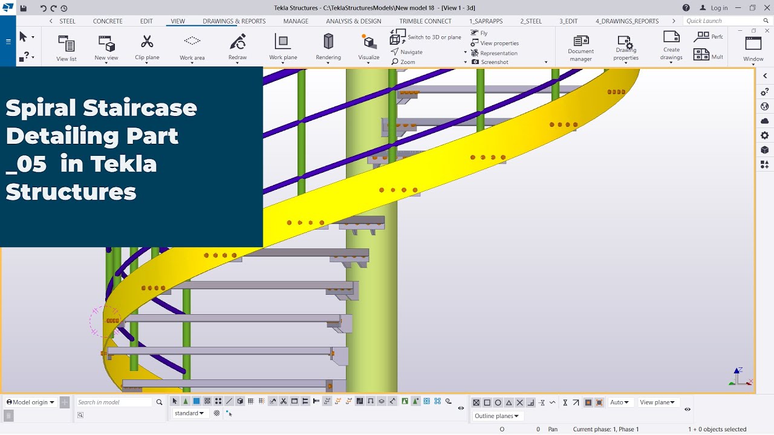Activate the Fly command
Screen dimensions: 774x435
(480, 33)
